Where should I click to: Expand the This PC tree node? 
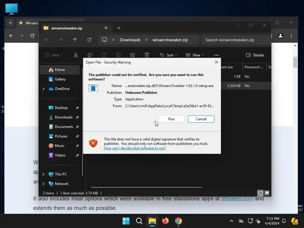[x=43, y=174]
